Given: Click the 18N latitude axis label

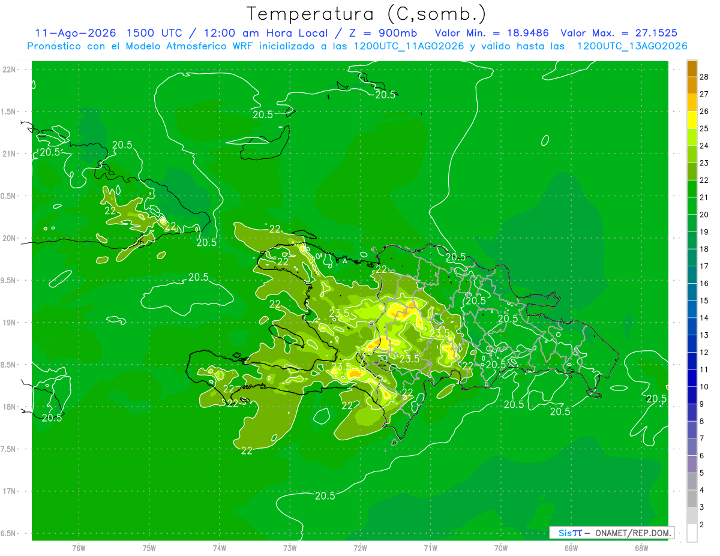Looking at the screenshot, I should coord(10,407).
